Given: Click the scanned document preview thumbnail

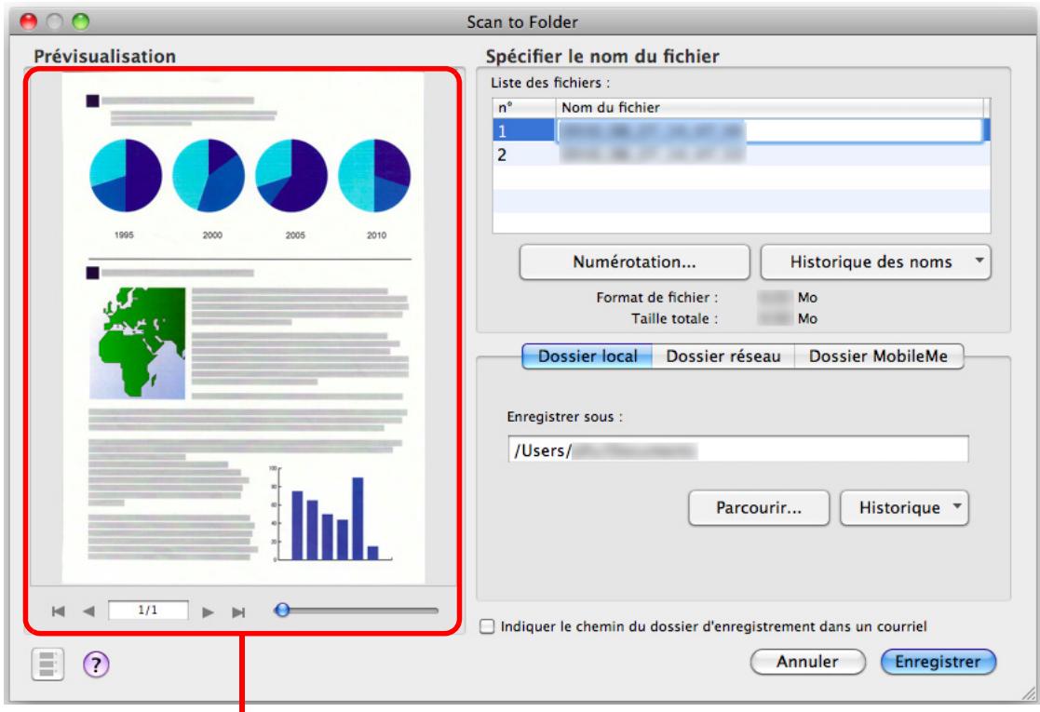Looking at the screenshot, I should click(243, 329).
